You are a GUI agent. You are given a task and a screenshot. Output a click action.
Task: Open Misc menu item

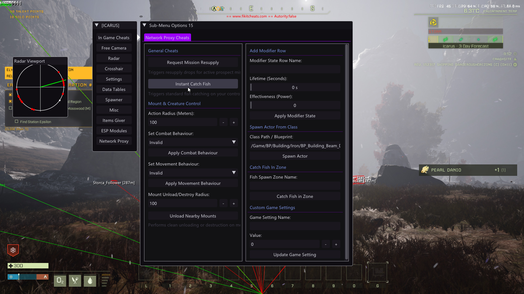pos(114,110)
